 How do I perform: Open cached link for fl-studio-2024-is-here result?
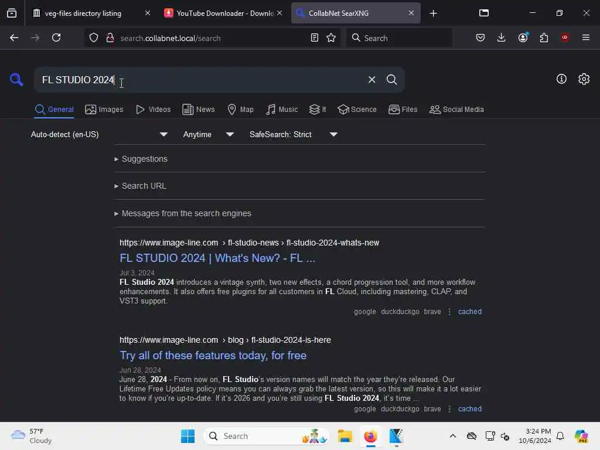(469, 409)
